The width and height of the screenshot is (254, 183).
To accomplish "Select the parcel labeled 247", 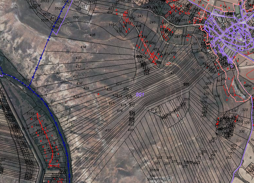I will point(140,16).
